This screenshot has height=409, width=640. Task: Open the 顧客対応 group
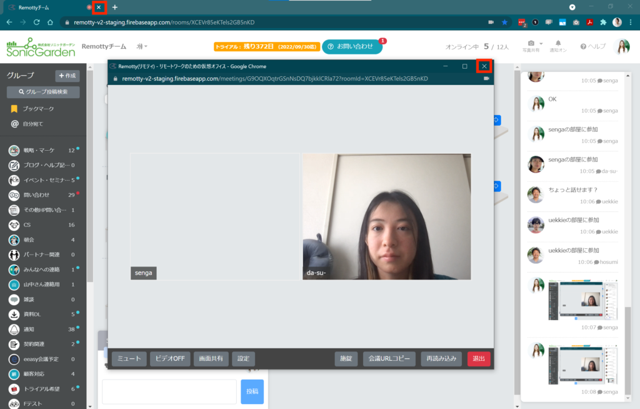(43, 374)
